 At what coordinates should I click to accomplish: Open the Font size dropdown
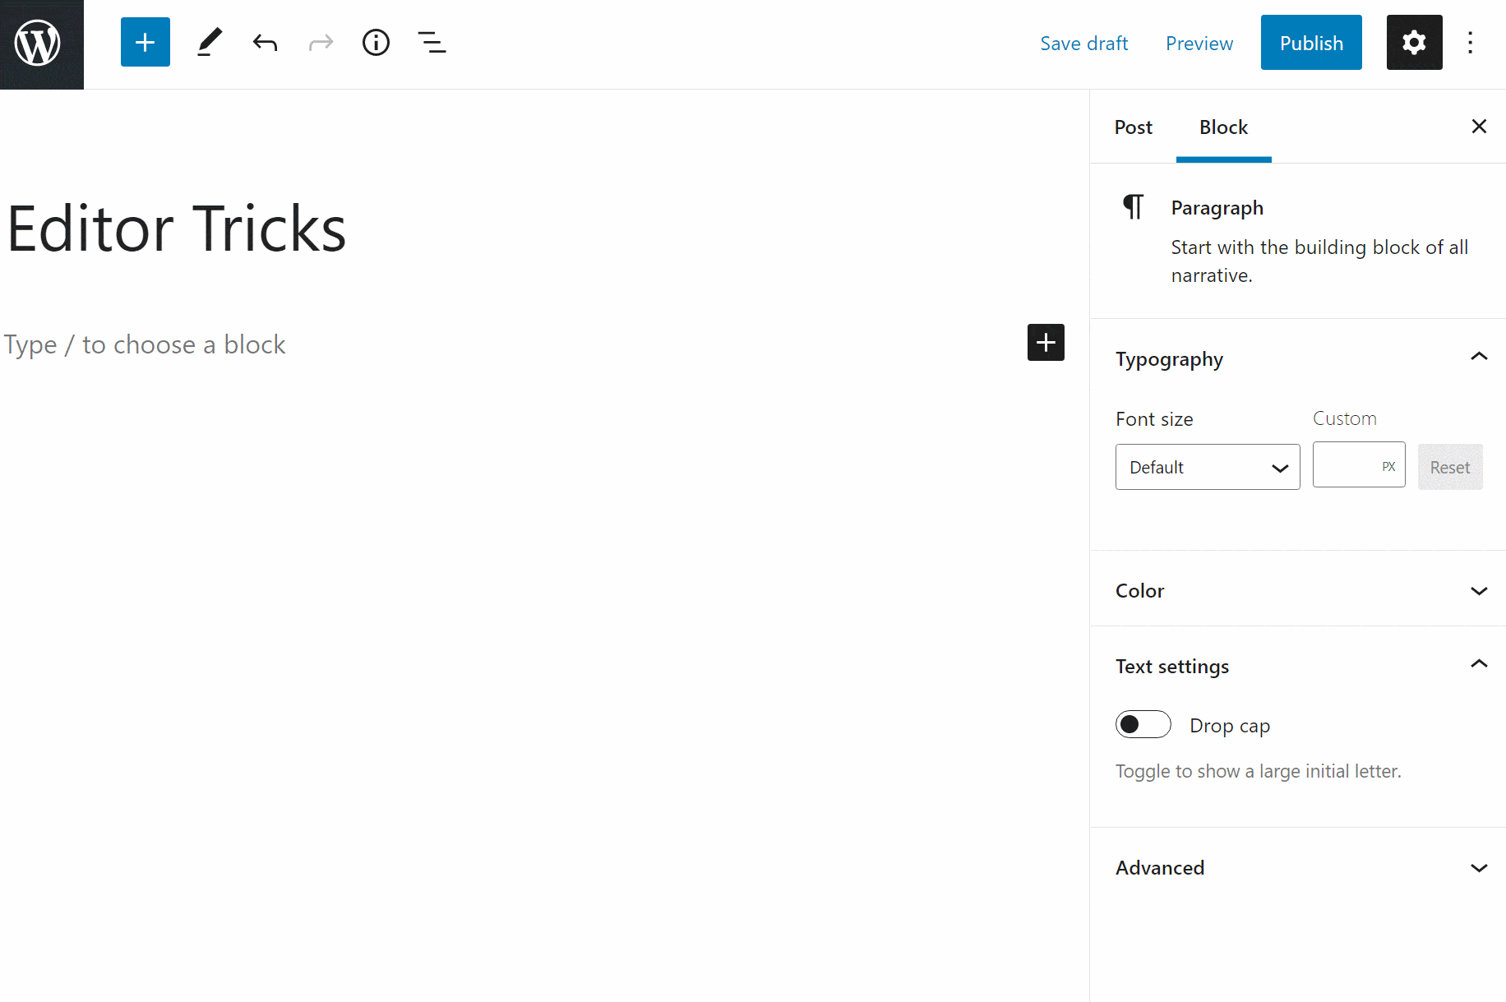pos(1207,466)
